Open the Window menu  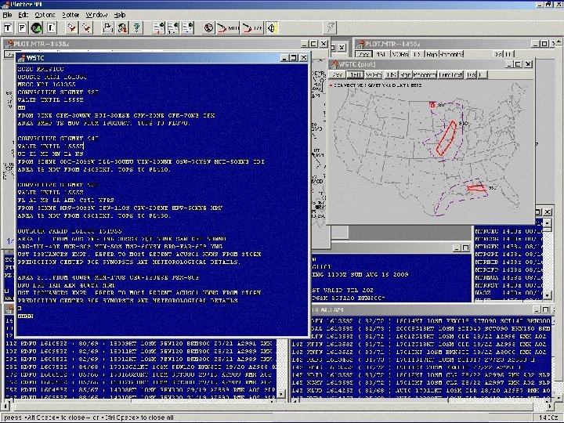coord(96,15)
